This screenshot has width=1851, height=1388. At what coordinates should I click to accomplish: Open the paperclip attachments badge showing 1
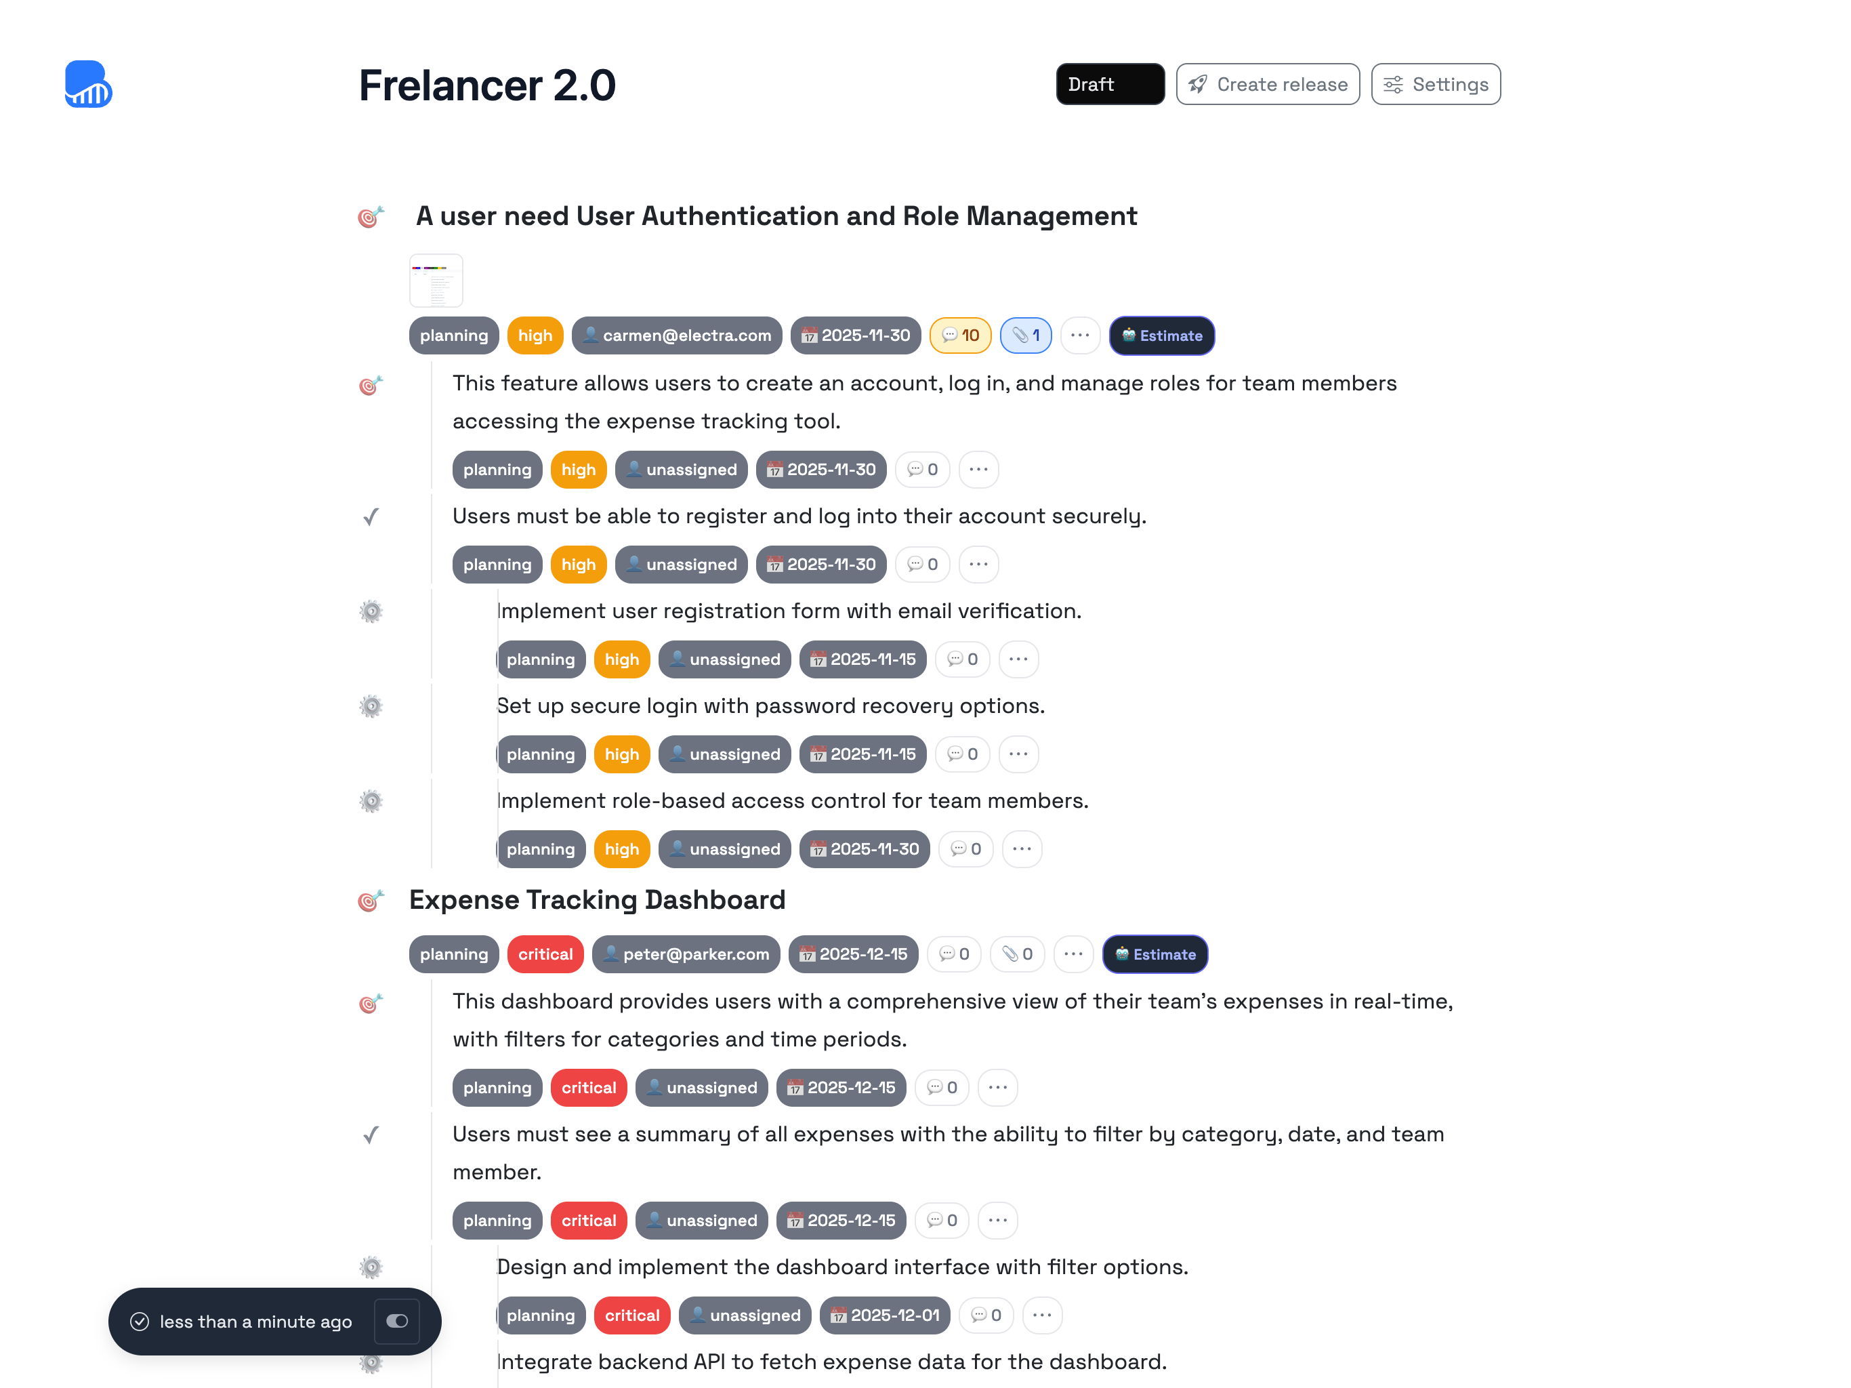(1025, 335)
